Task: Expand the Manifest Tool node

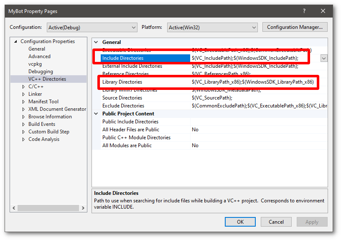Action: [24, 102]
